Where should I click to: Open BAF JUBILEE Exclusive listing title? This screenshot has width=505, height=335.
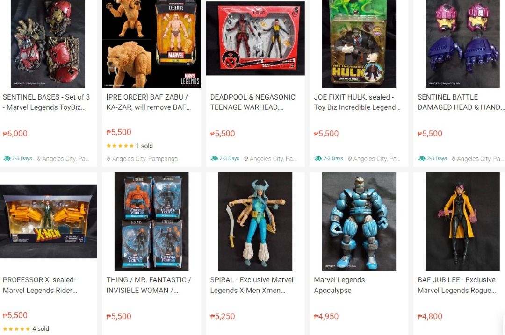click(x=457, y=285)
